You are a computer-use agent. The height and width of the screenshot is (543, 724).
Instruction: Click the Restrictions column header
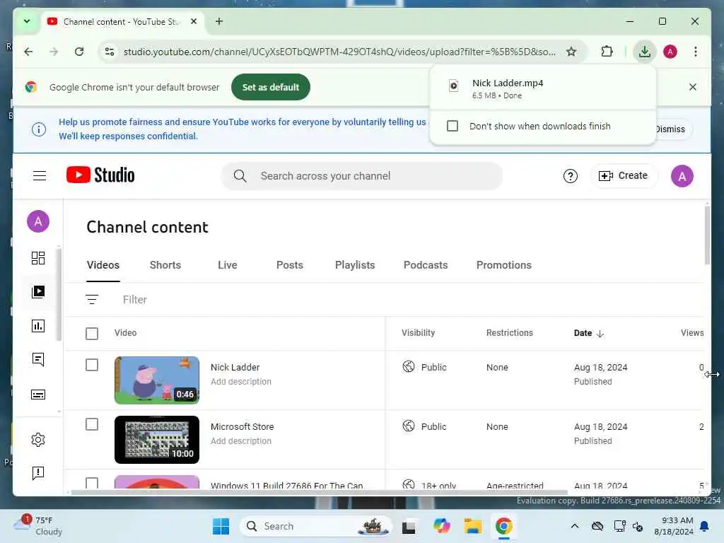(509, 333)
